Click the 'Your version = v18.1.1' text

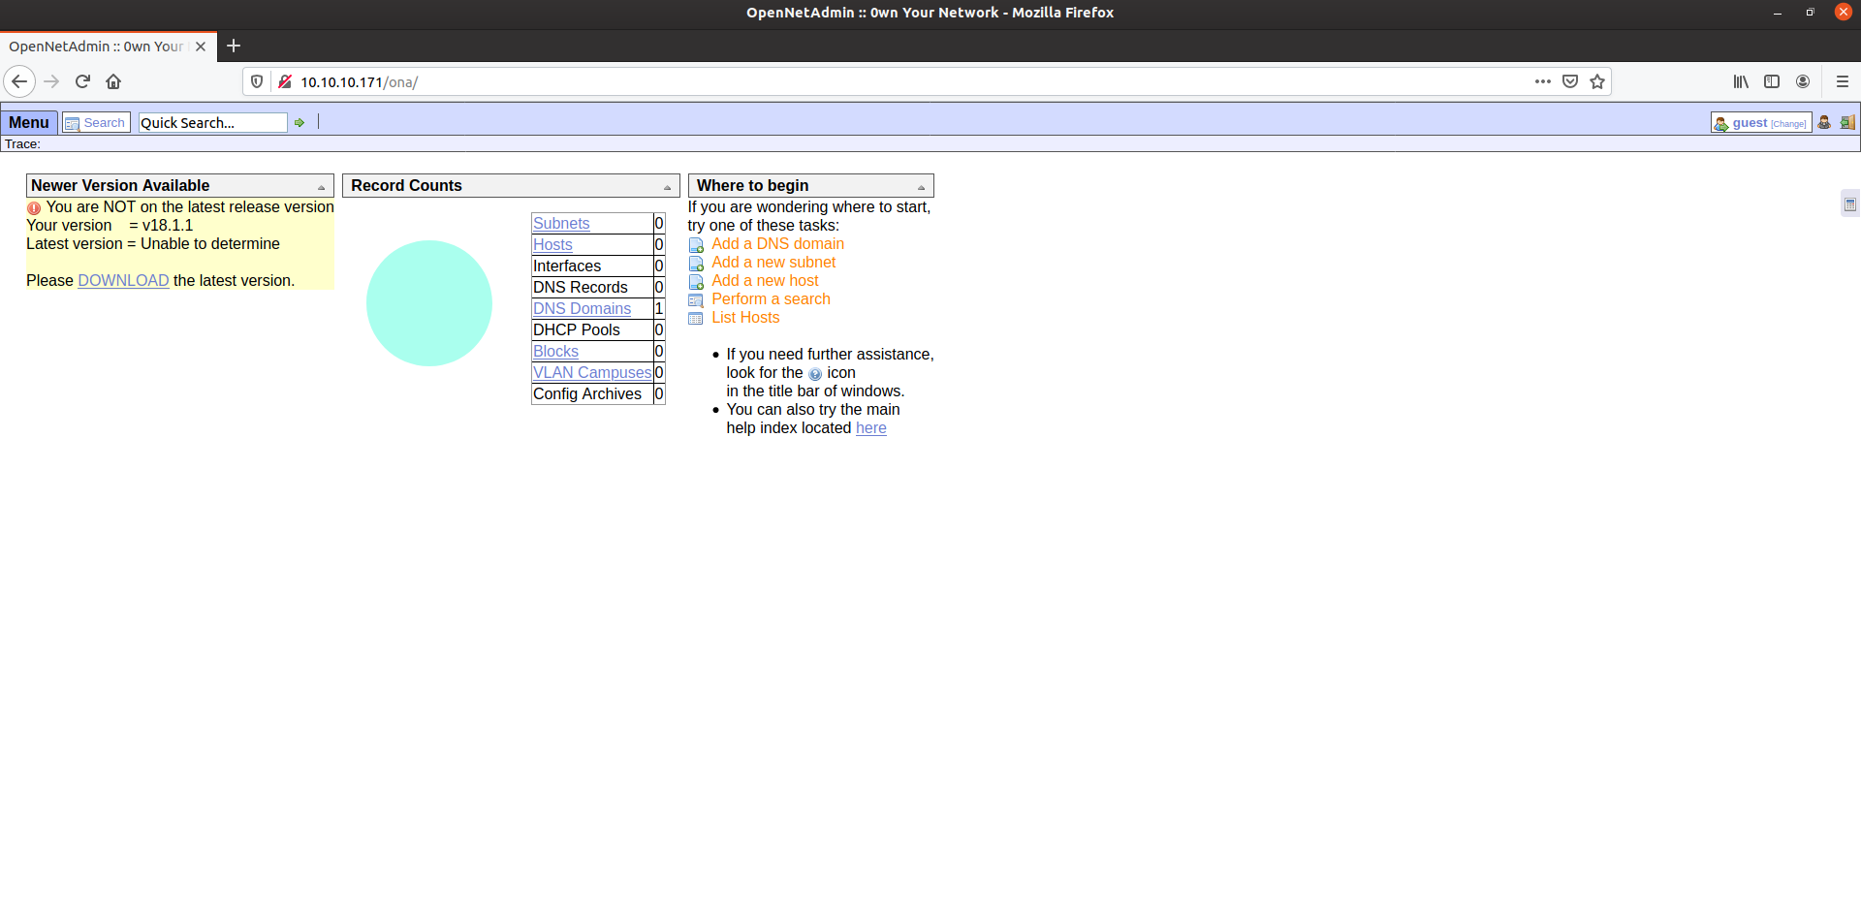click(x=110, y=226)
